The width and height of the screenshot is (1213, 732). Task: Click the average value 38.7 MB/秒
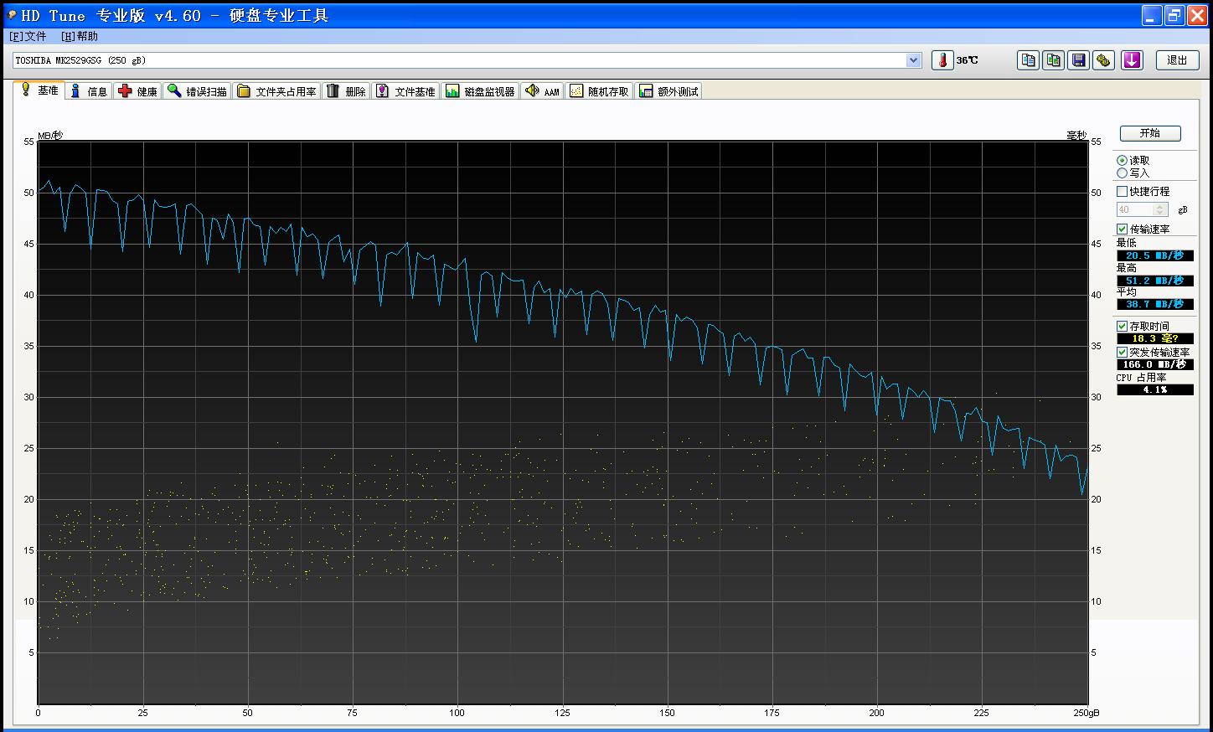[1154, 304]
